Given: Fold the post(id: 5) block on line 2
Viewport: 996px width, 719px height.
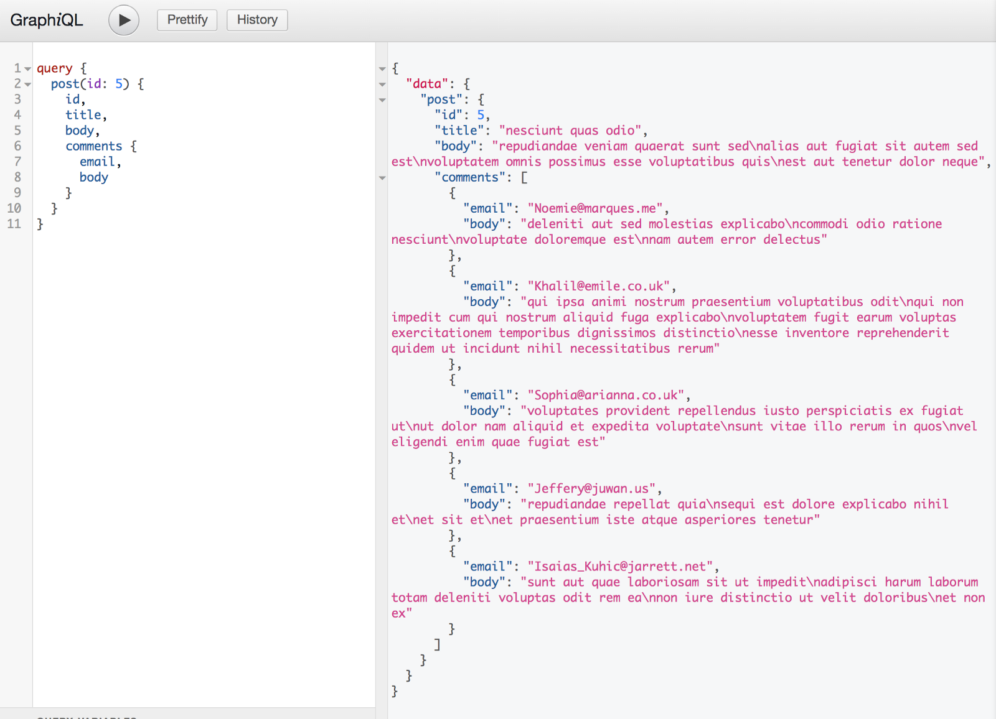Looking at the screenshot, I should pyautogui.click(x=28, y=85).
